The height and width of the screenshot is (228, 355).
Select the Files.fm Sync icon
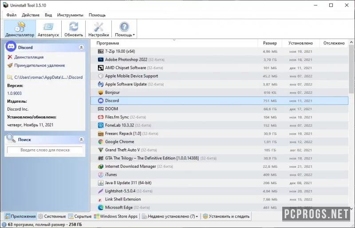point(101,117)
